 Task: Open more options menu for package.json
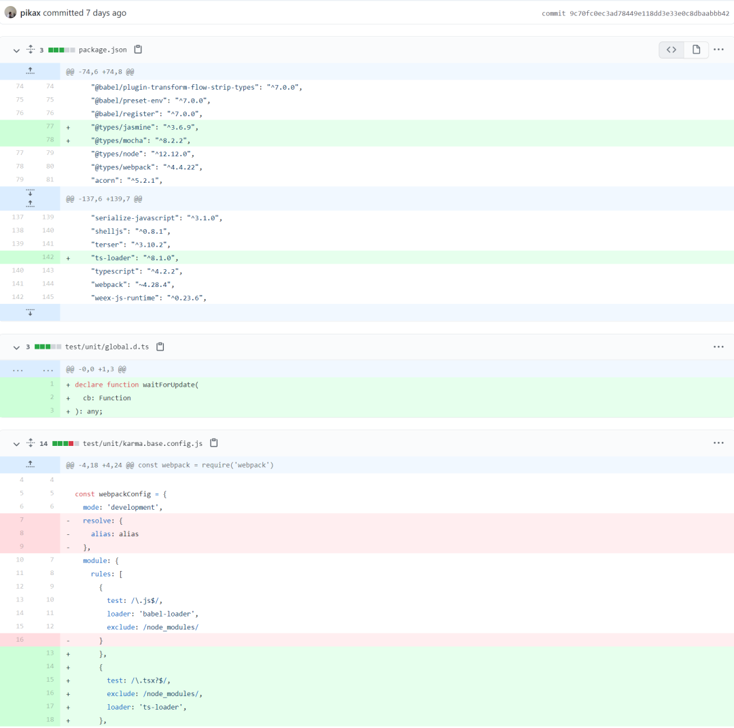718,50
